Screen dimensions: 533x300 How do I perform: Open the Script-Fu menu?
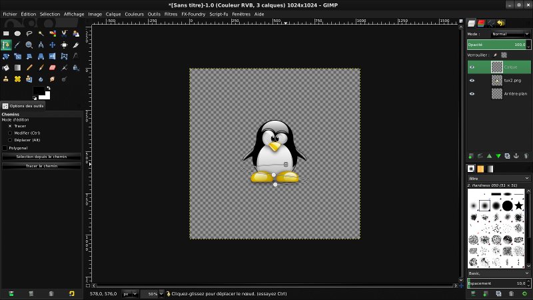(x=219, y=14)
